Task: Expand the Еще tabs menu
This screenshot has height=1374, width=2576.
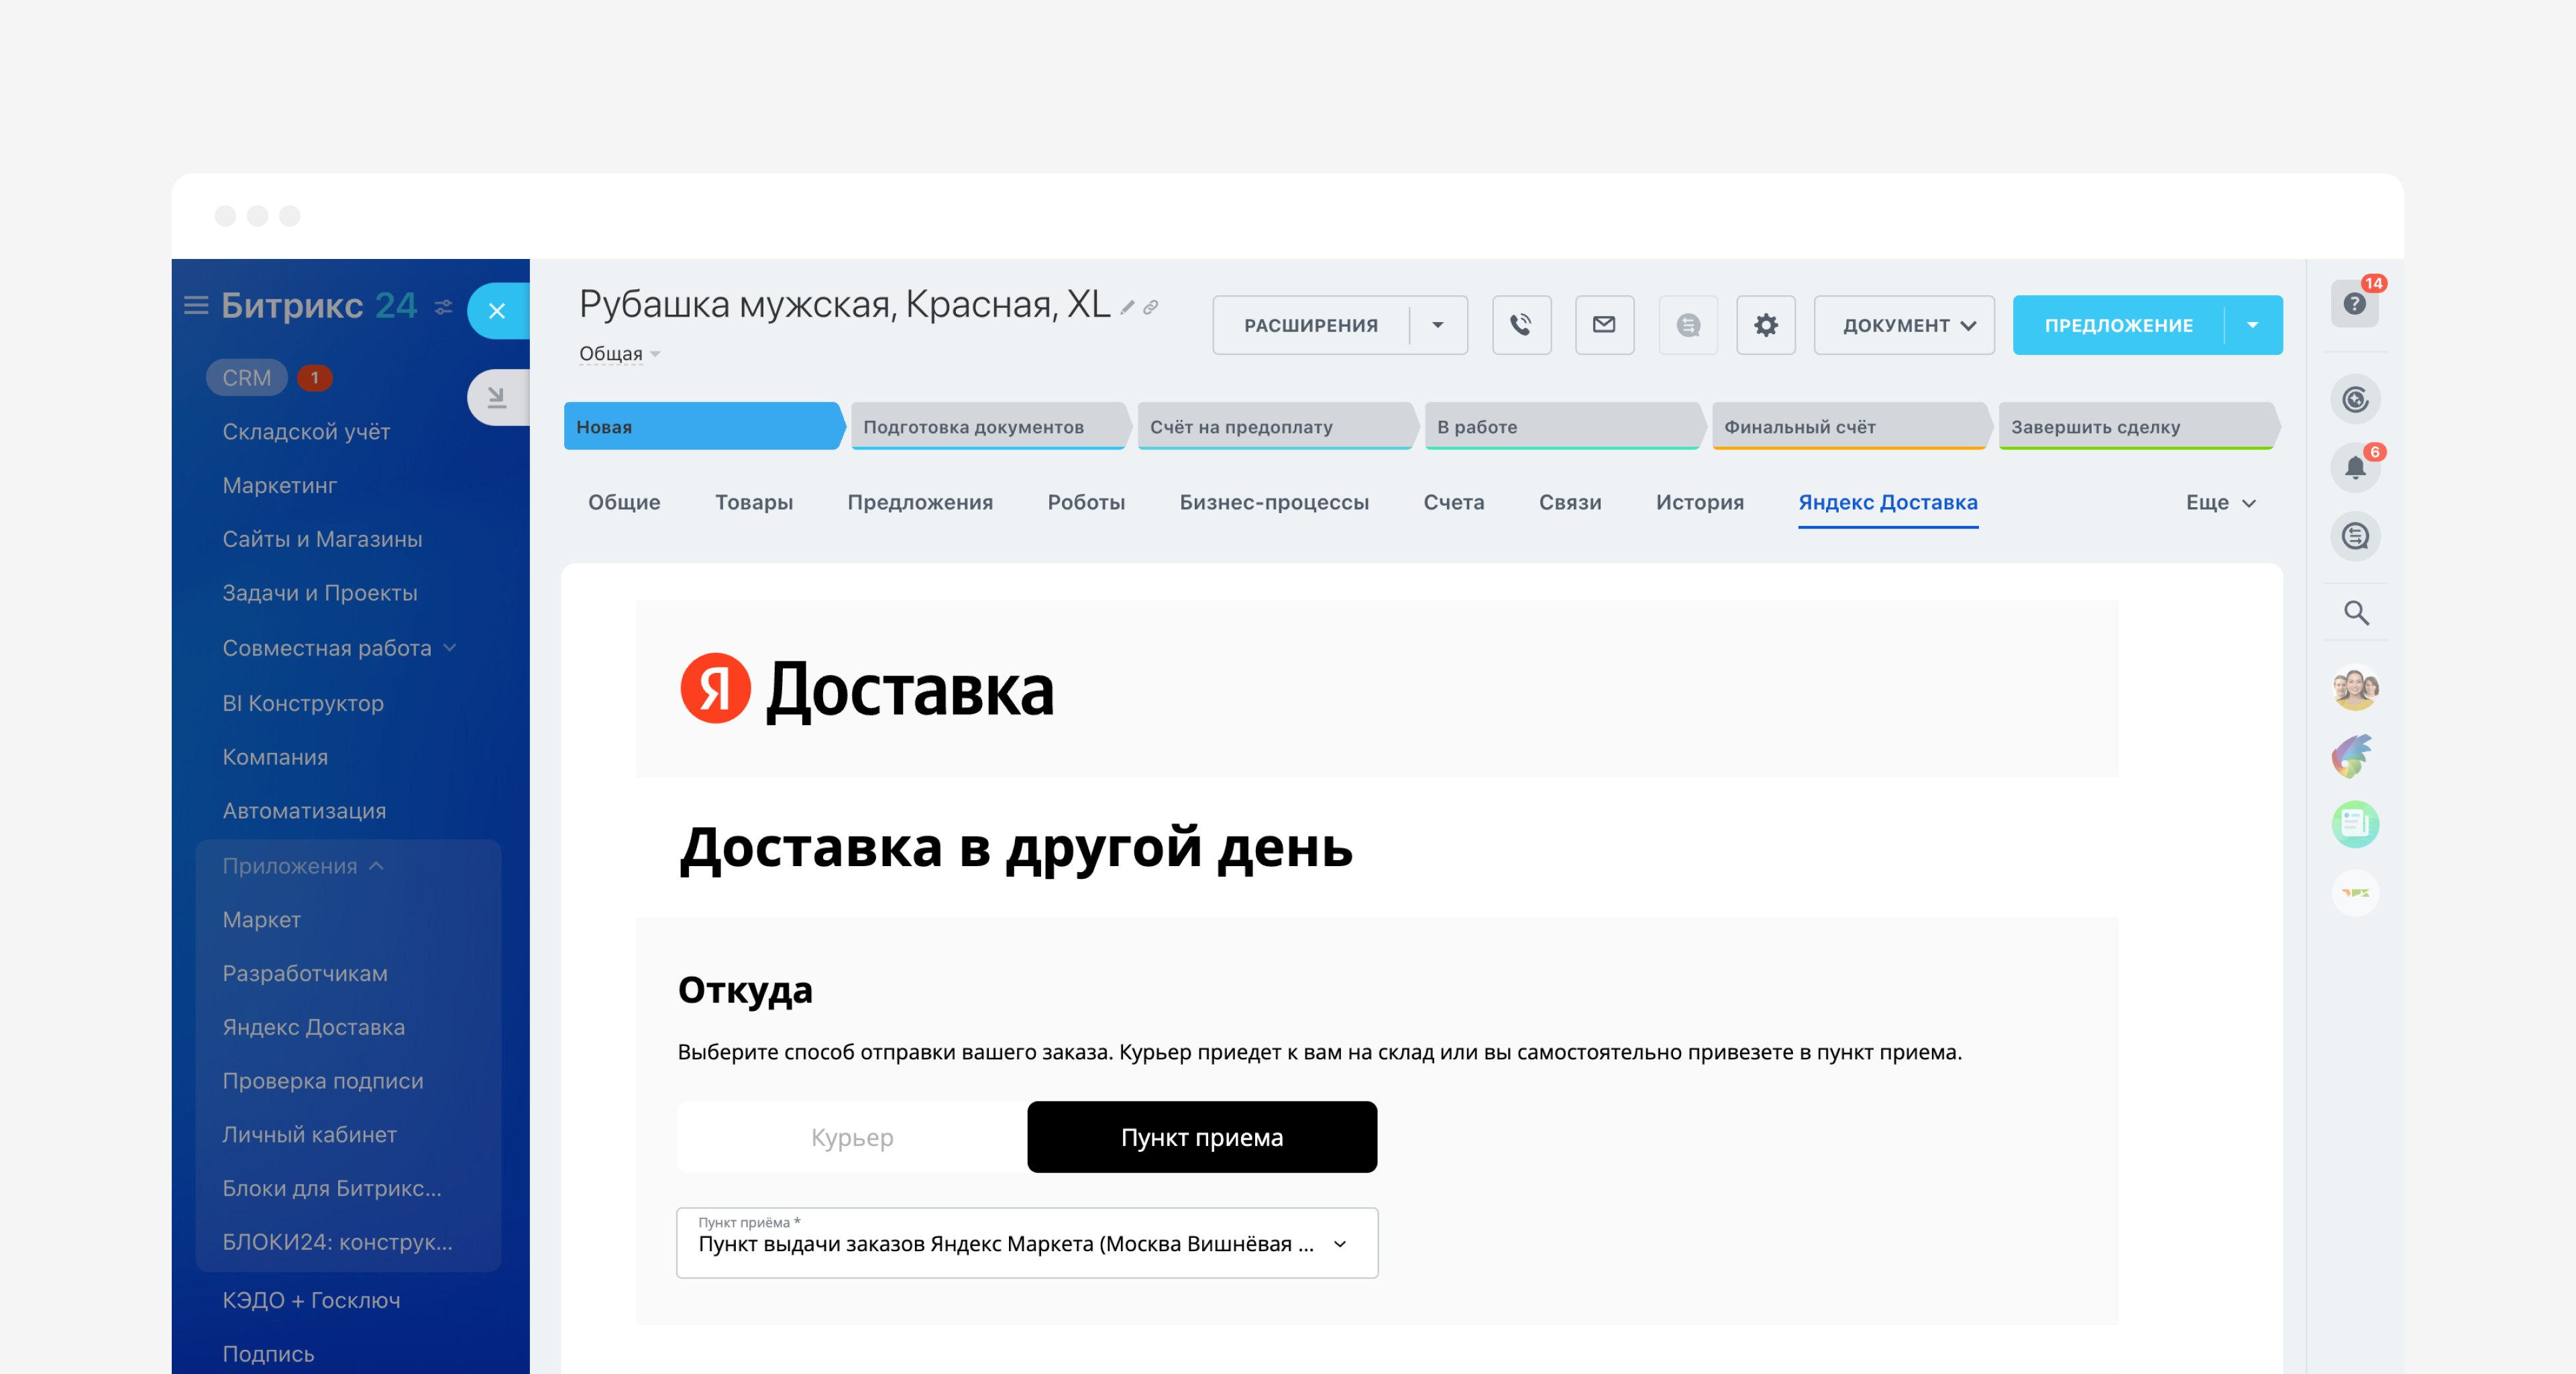Action: pos(2220,502)
